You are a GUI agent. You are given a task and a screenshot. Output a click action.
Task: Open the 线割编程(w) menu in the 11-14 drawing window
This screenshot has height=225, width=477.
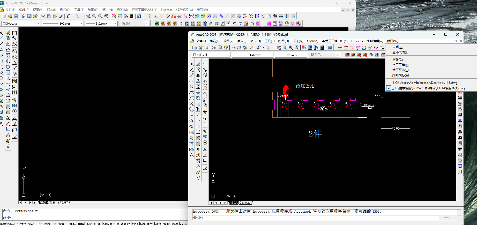pos(375,41)
